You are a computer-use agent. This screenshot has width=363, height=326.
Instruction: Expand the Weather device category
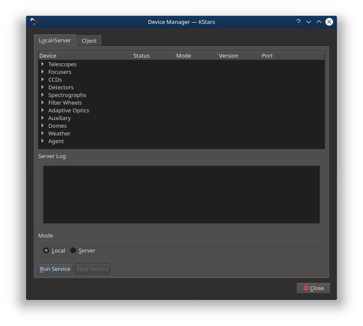pos(43,133)
